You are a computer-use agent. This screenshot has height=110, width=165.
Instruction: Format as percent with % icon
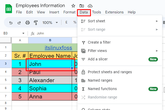coord(75,22)
